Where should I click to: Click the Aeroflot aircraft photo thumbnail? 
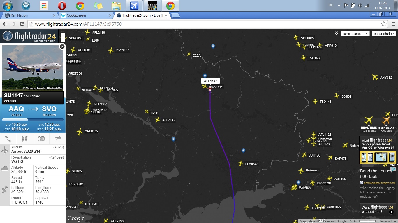32,68
